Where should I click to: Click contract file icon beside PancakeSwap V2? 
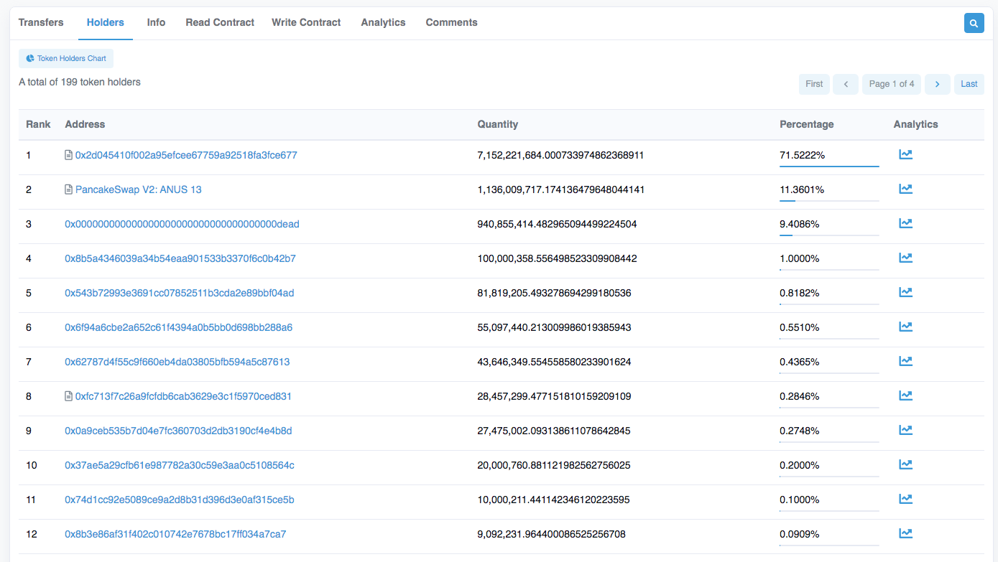click(69, 189)
